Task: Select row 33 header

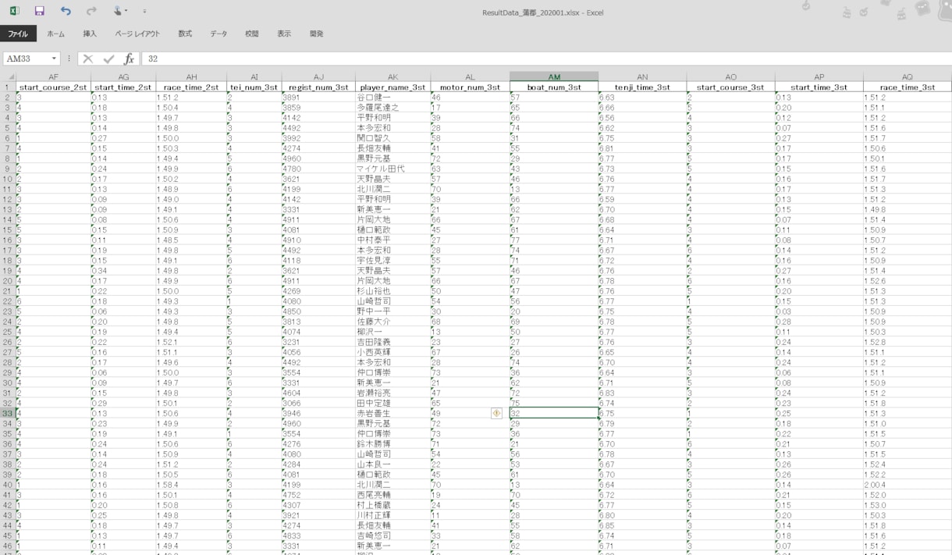Action: [x=8, y=413]
